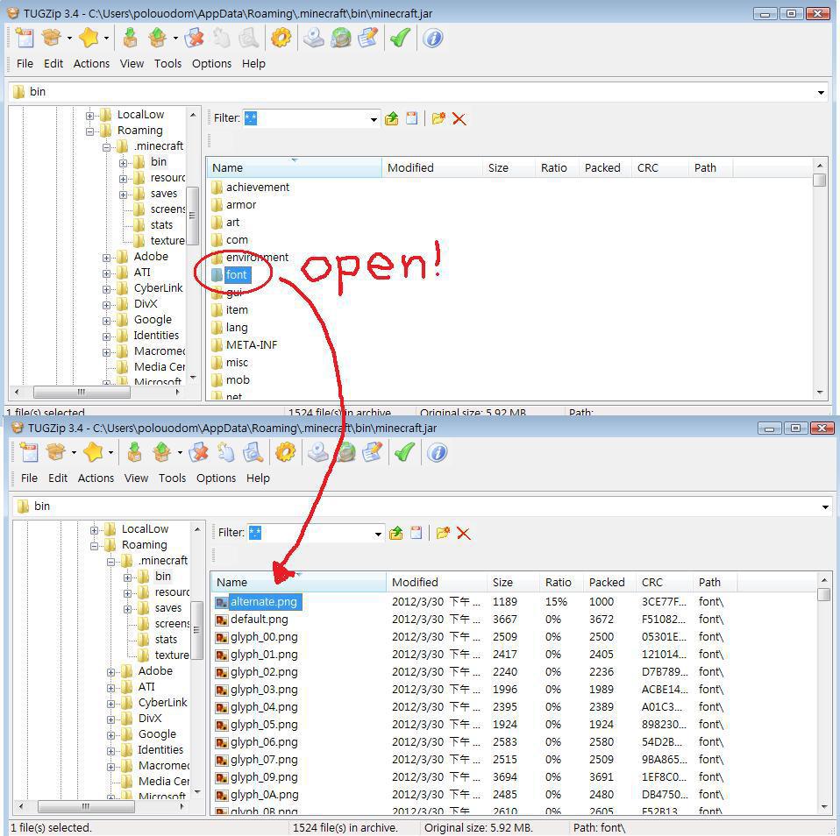Open Help menu in bottom window
Viewport: 840px width, 836px height.
(258, 478)
